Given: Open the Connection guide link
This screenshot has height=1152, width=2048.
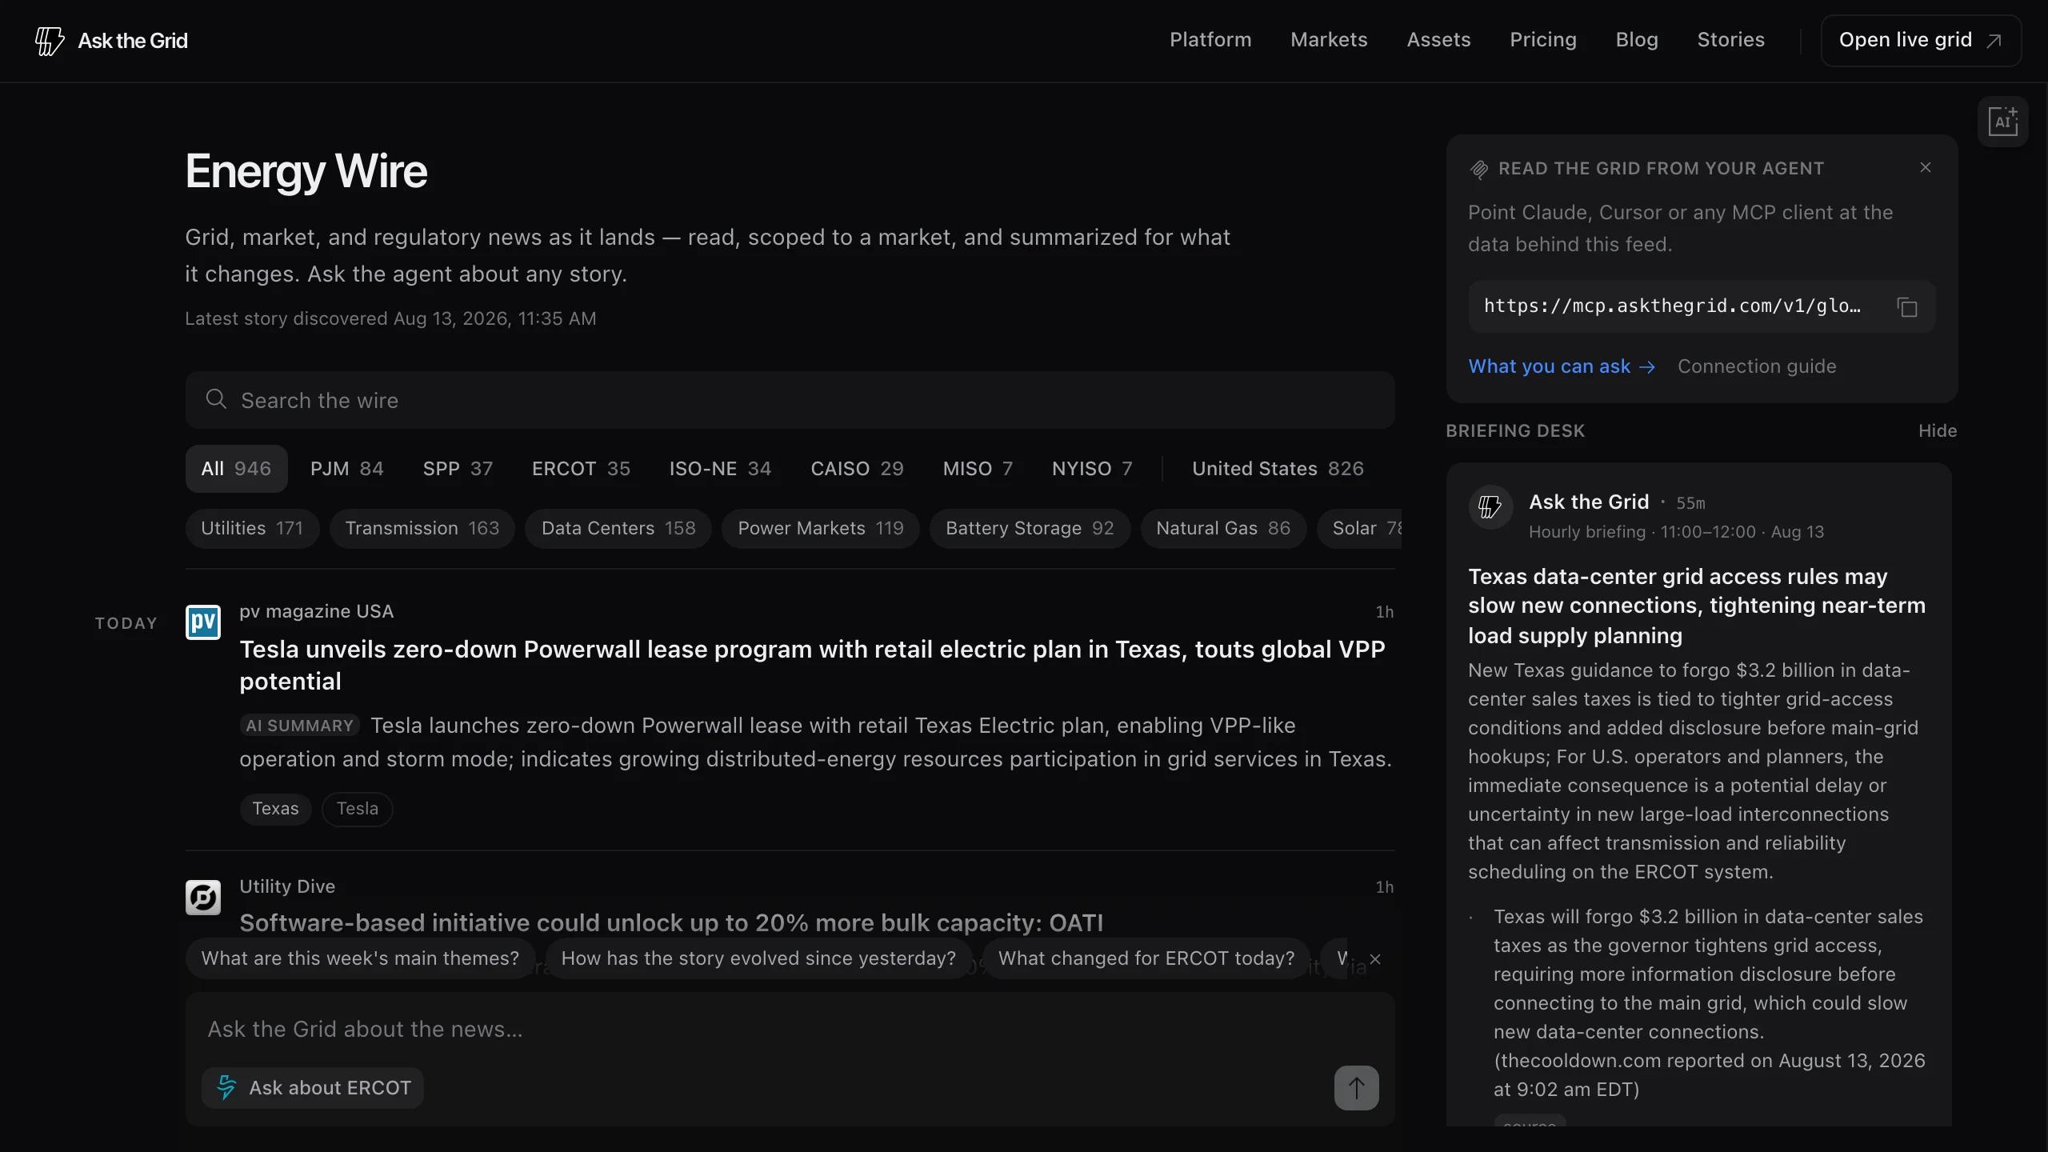Looking at the screenshot, I should pyautogui.click(x=1757, y=366).
